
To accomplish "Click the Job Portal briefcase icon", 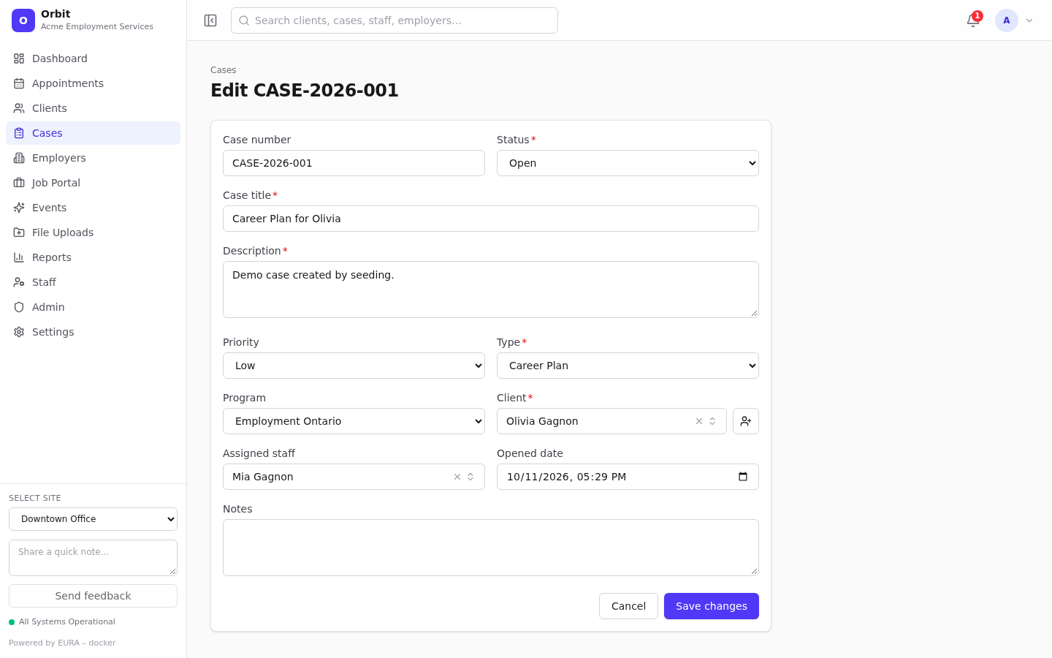I will (x=19, y=183).
